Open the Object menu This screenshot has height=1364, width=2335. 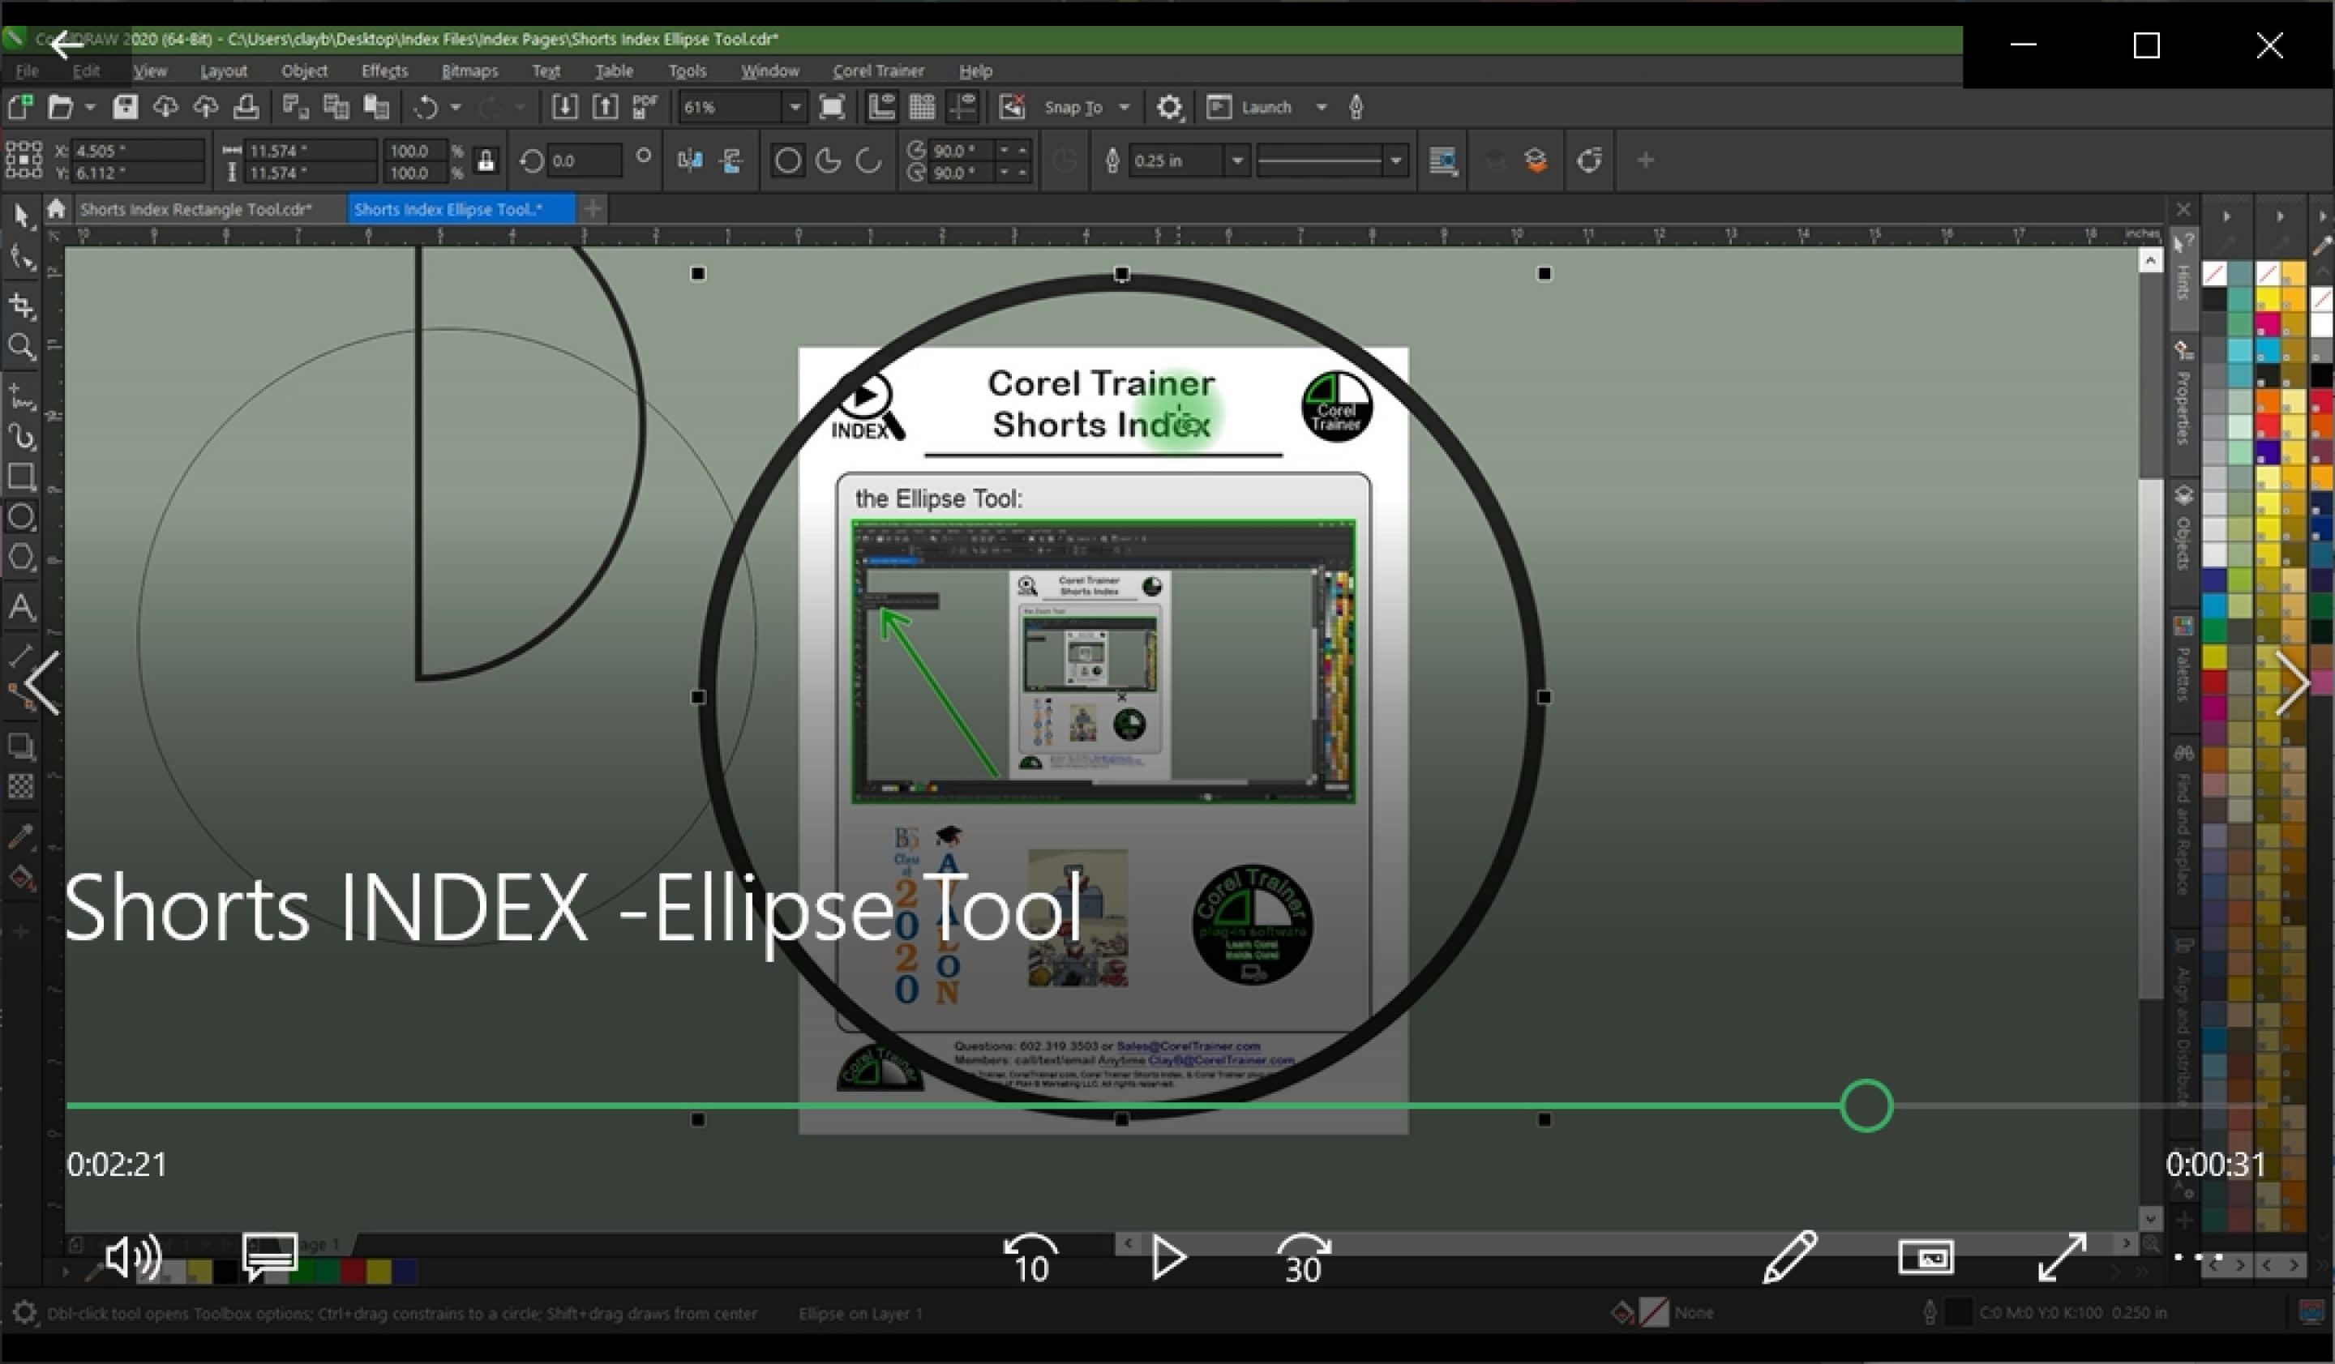point(305,71)
